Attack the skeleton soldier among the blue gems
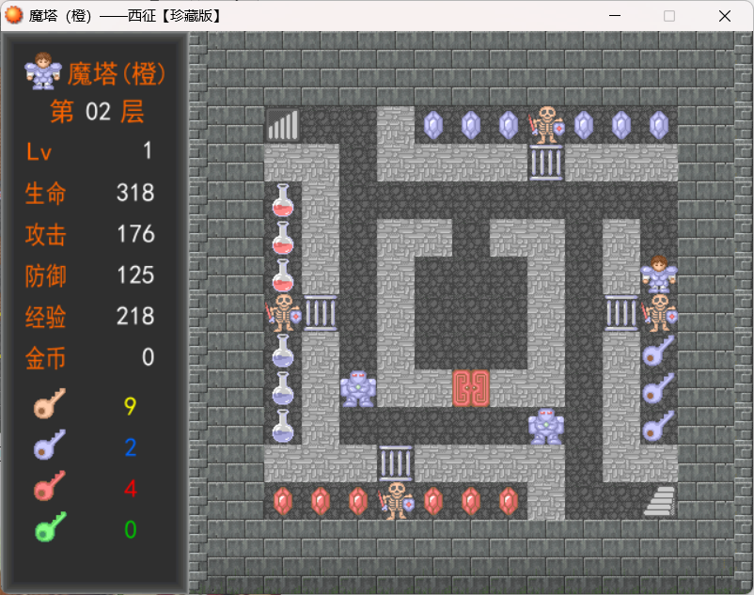Image resolution: width=754 pixels, height=595 pixels. [x=546, y=125]
